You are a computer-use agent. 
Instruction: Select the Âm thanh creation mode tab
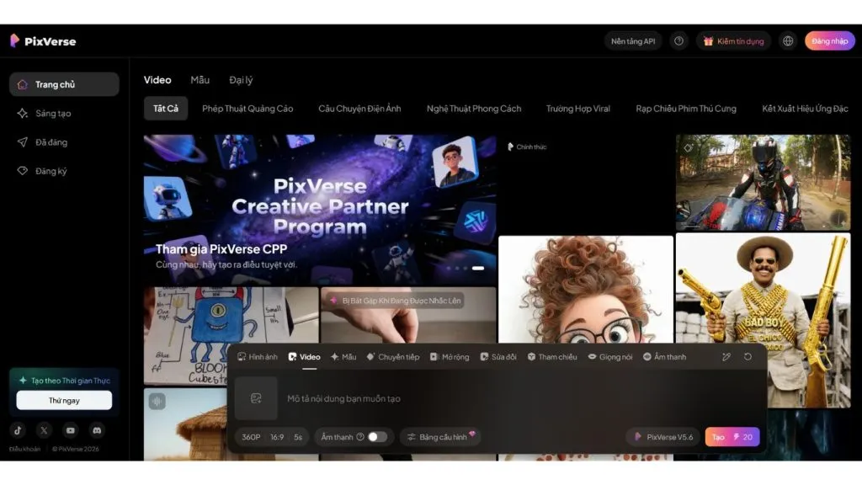[665, 357]
